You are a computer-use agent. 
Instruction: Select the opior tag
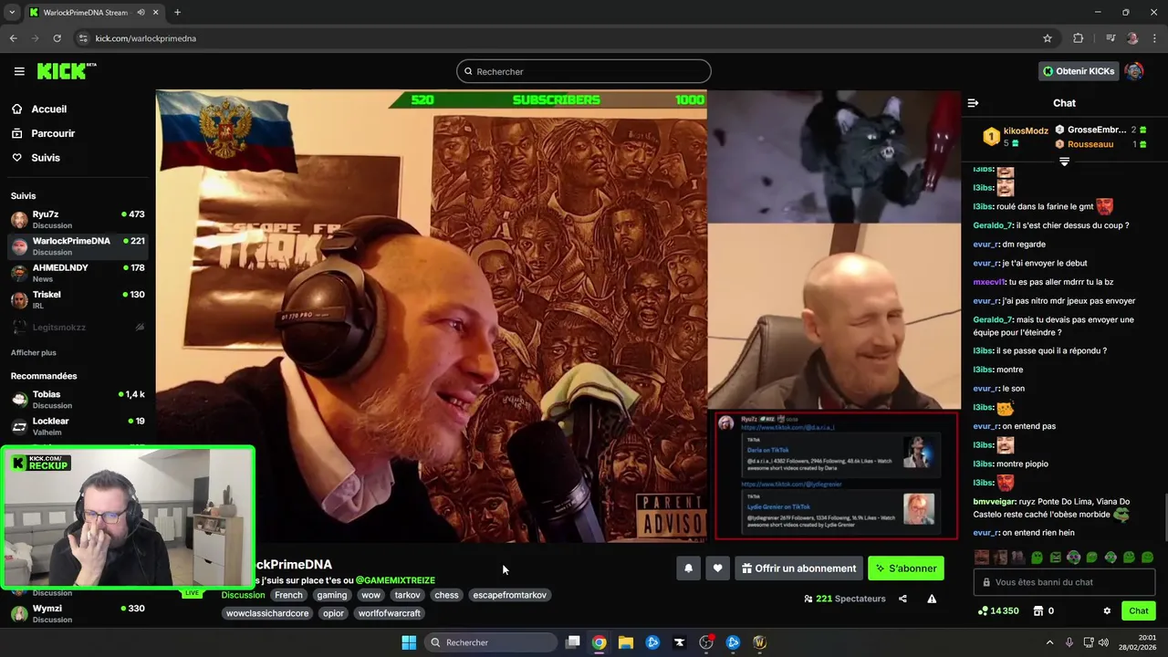(334, 613)
